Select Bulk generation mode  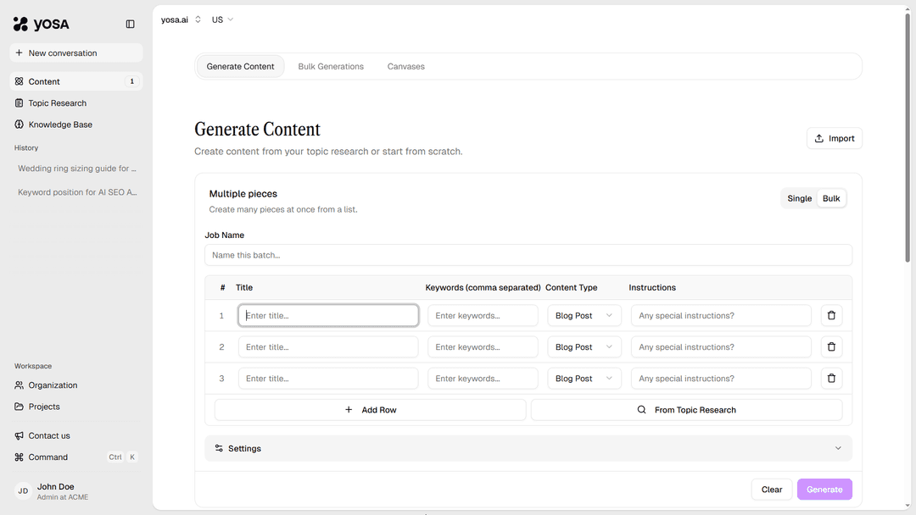click(830, 197)
